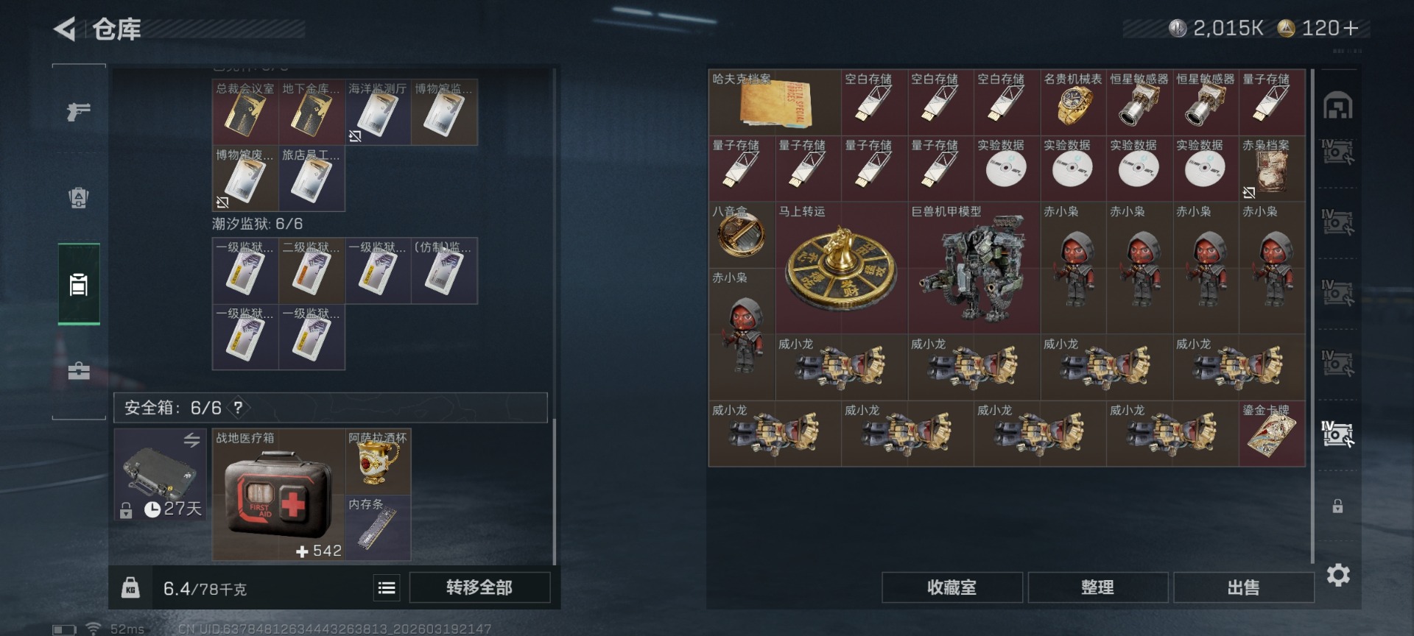This screenshot has width=1414, height=636.
Task: Open the briefcase category in left sidebar
Action: [78, 370]
